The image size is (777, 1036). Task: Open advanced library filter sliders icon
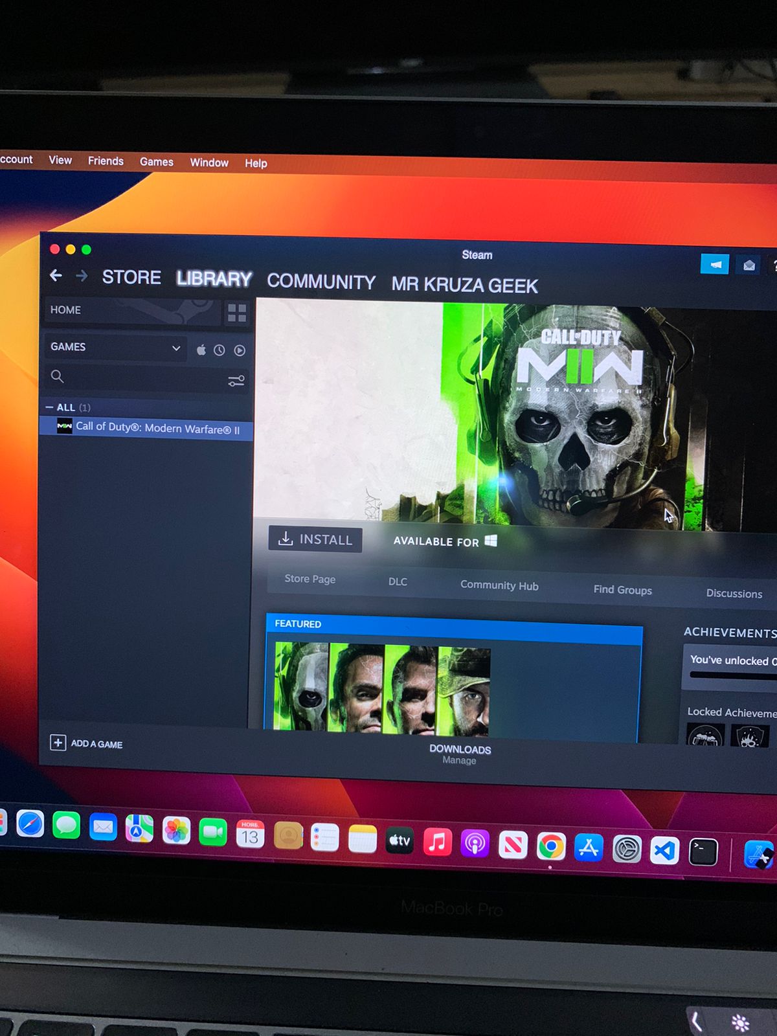point(236,381)
